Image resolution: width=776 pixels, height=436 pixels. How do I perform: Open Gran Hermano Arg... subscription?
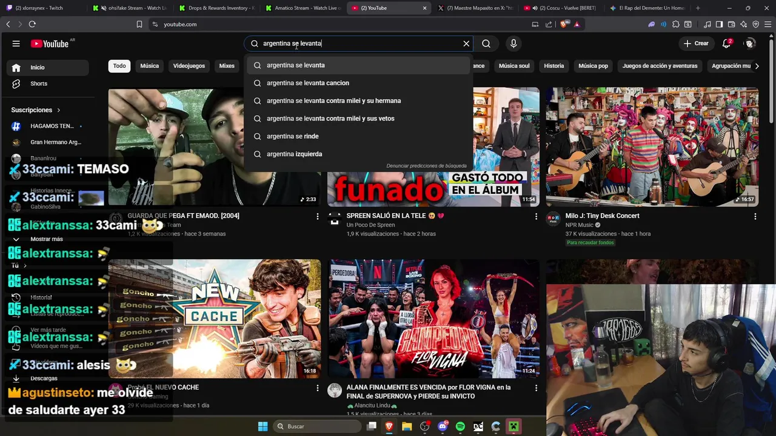(x=47, y=142)
